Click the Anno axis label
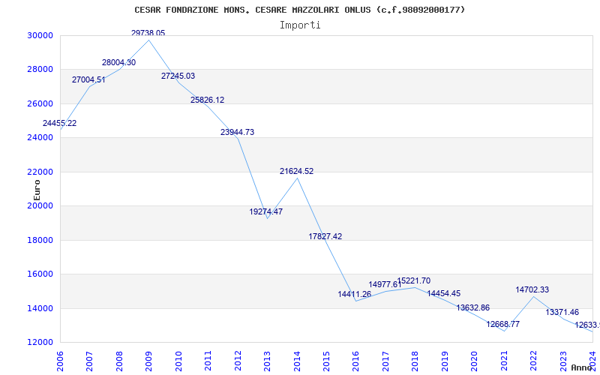Image resolution: width=600 pixels, height=375 pixels. coord(581,367)
